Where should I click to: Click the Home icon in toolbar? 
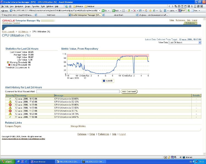(x=146, y=11)
